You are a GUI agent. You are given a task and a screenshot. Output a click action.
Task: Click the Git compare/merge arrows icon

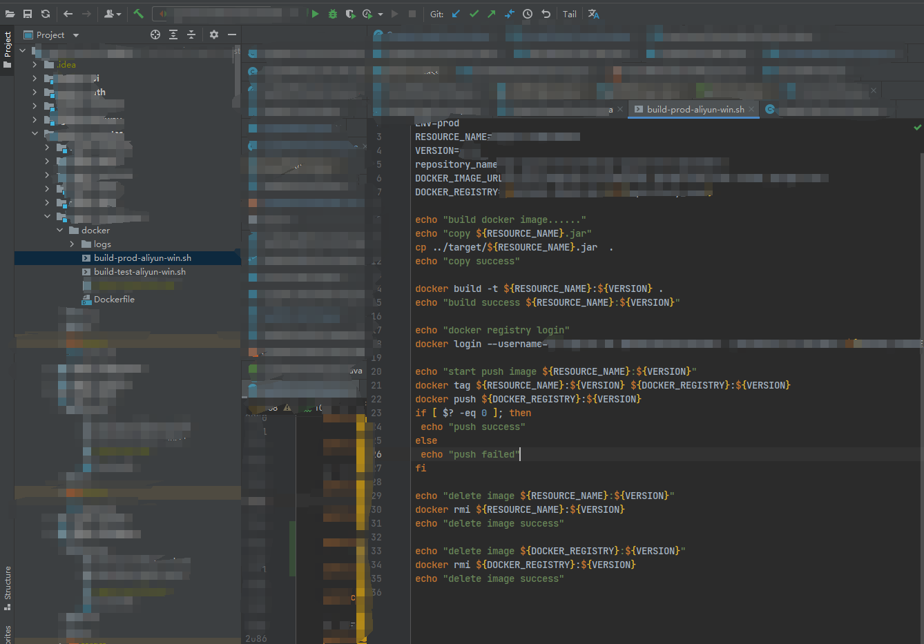pos(510,14)
